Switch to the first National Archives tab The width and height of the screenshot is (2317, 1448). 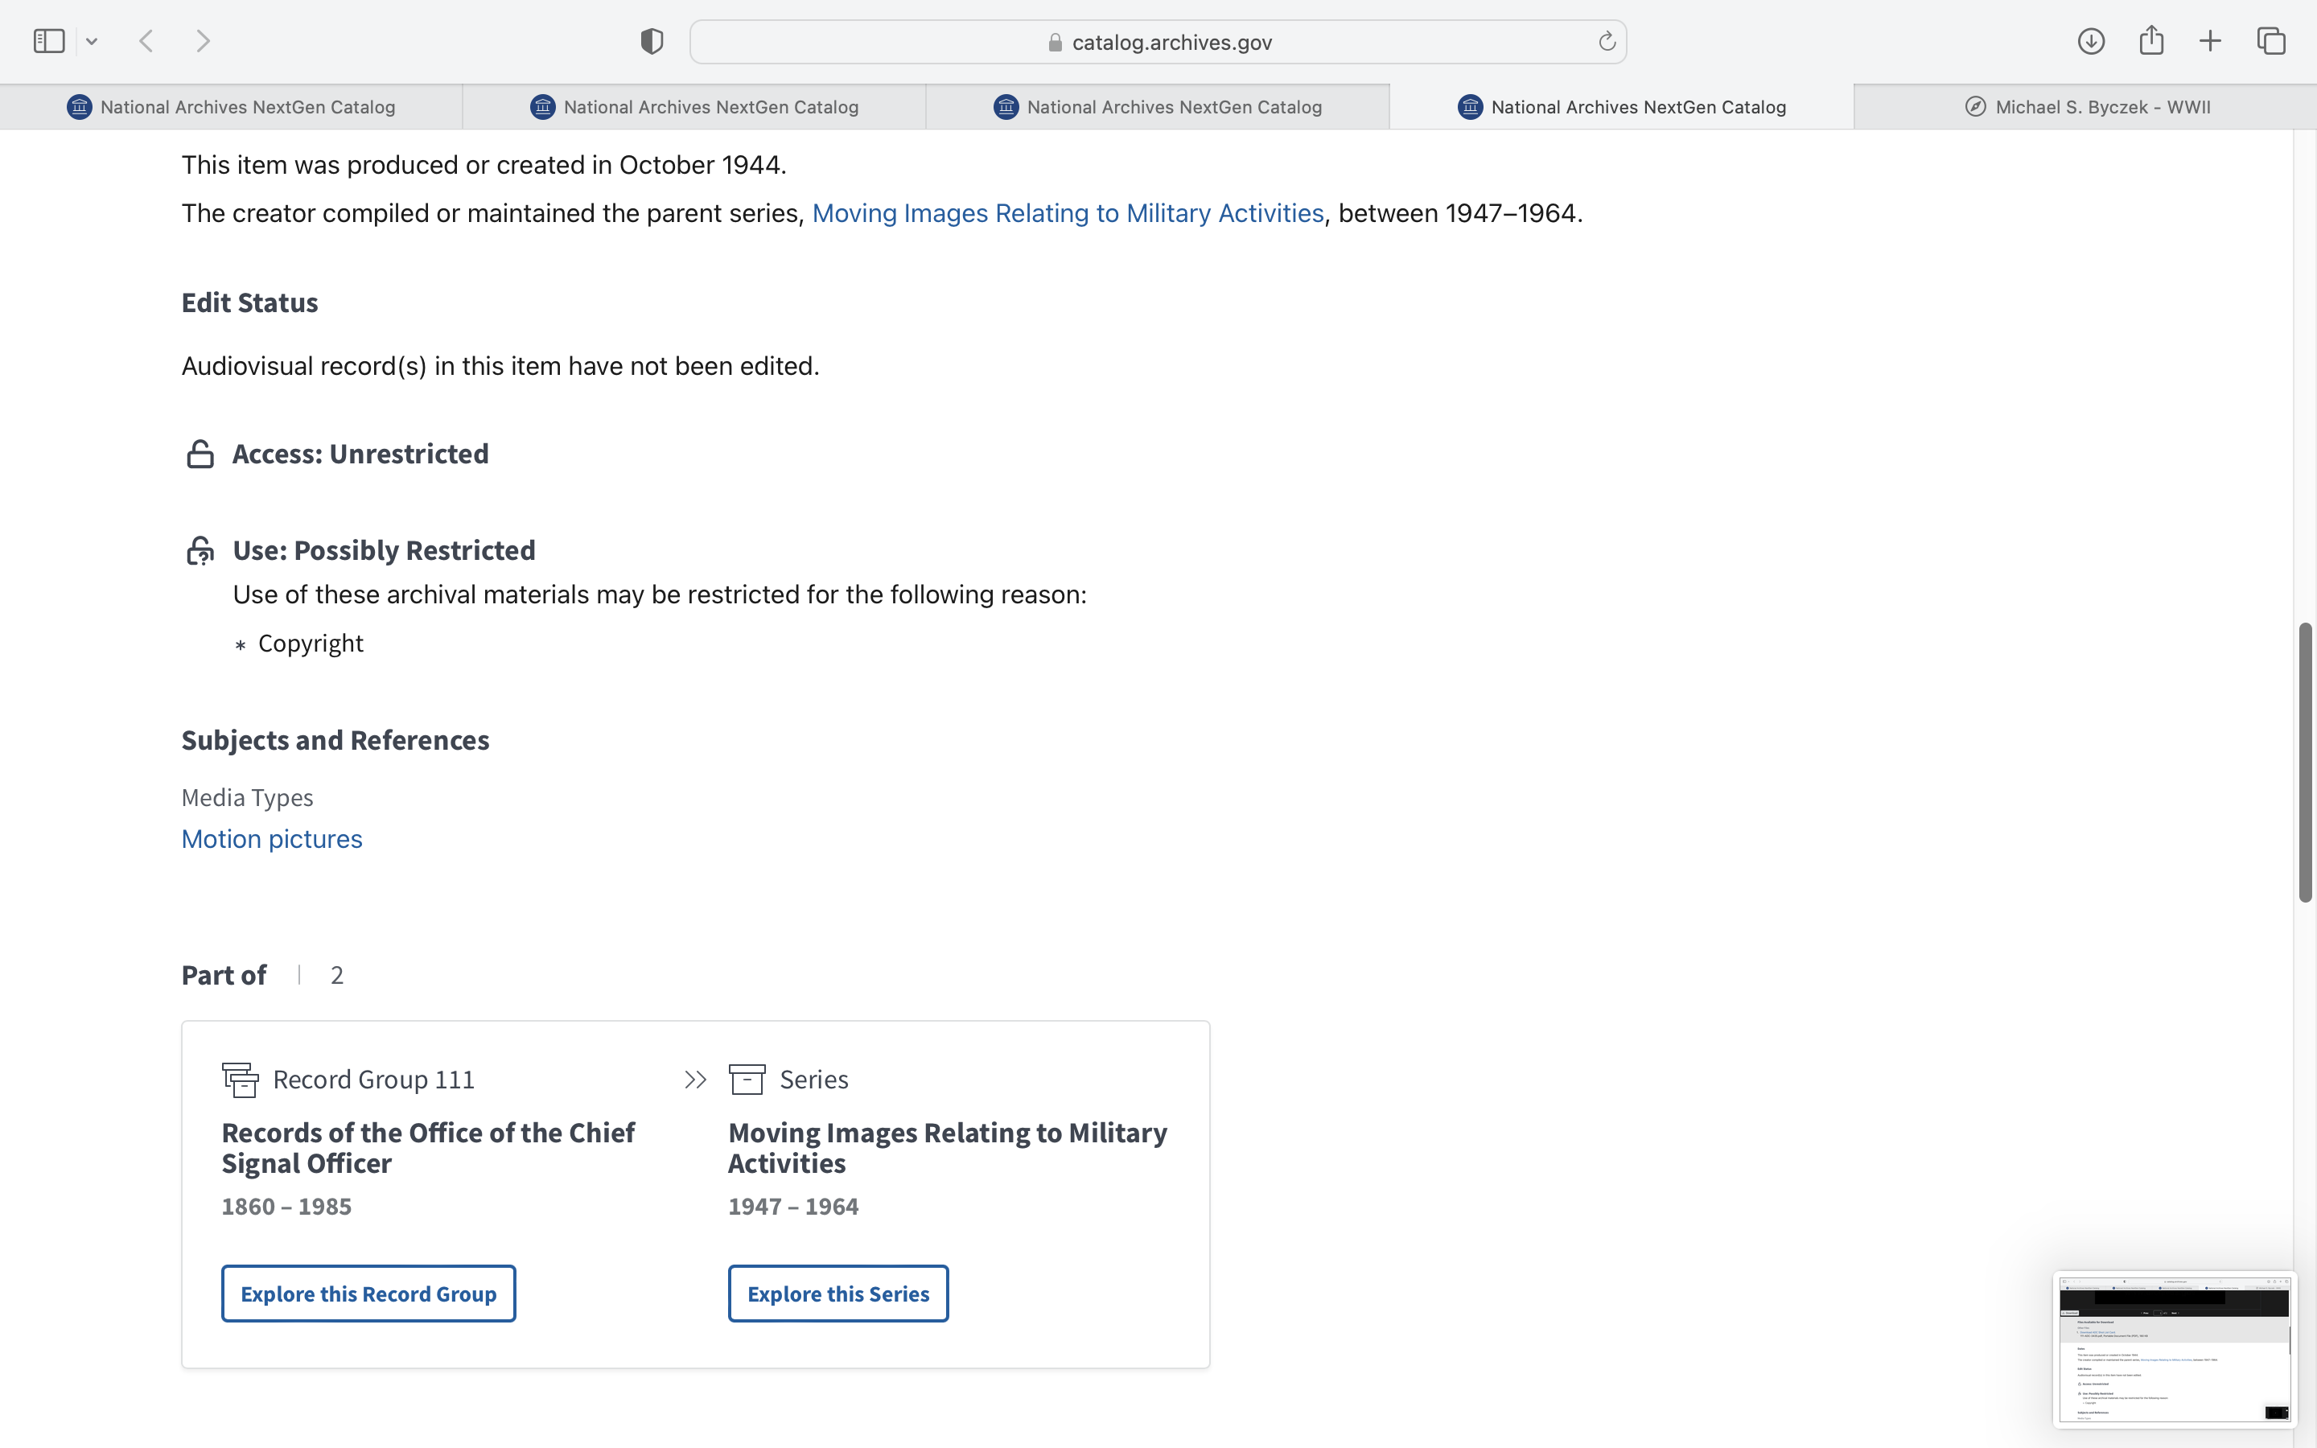(231, 107)
